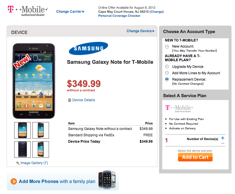The image size is (235, 194).
Task: Open the Image Gallery (7) link
Action: pos(34,163)
